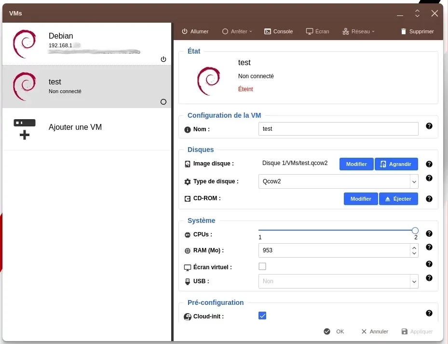Click Modifier for CD-ROM
This screenshot has width=448, height=344.
361,199
